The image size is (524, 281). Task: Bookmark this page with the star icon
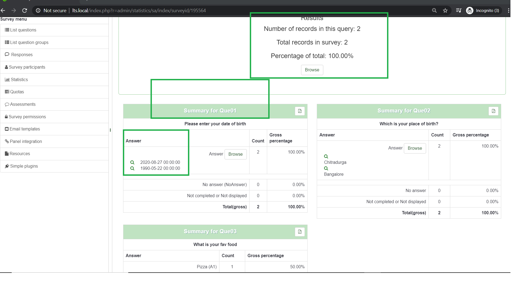(445, 11)
